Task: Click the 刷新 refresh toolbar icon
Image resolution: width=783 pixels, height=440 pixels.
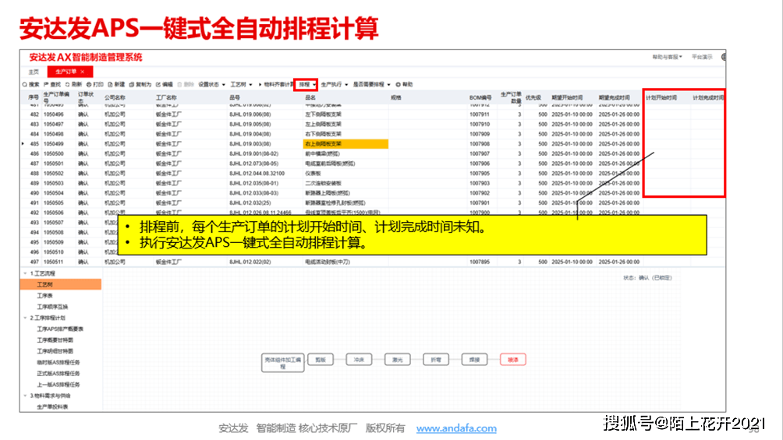Action: pyautogui.click(x=67, y=85)
